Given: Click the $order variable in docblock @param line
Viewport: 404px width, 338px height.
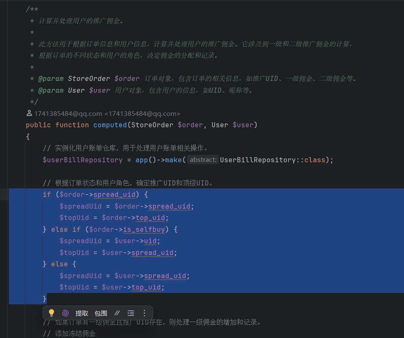Looking at the screenshot, I should (x=127, y=78).
